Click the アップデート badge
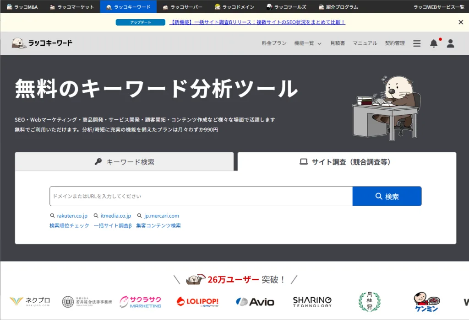469x320 pixels. (140, 22)
